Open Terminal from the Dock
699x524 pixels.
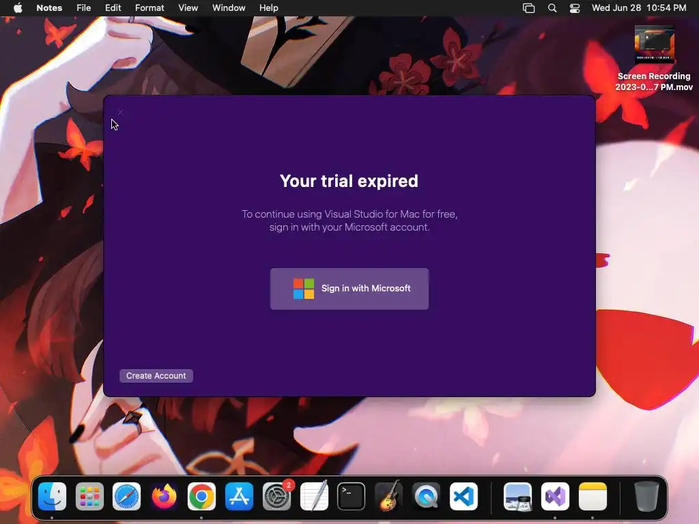tap(352, 497)
